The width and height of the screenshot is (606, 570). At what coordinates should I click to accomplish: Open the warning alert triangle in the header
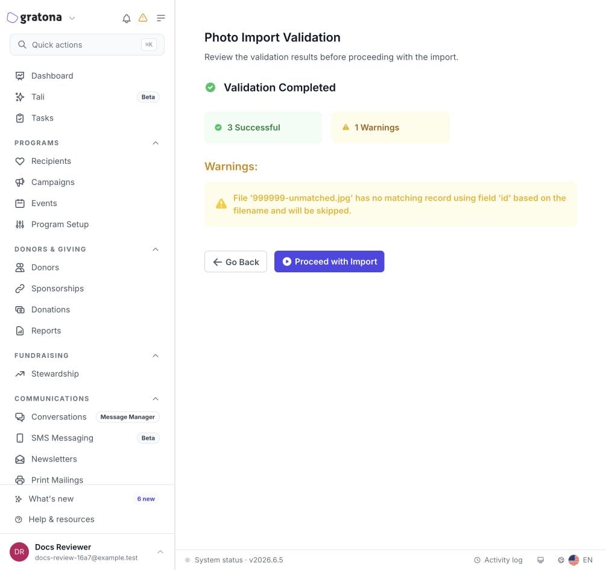click(x=143, y=17)
